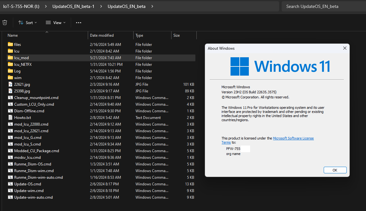Click date '5/21/2024 7:43 AM' of lcu_mod
This screenshot has height=211, width=366.
(105, 58)
